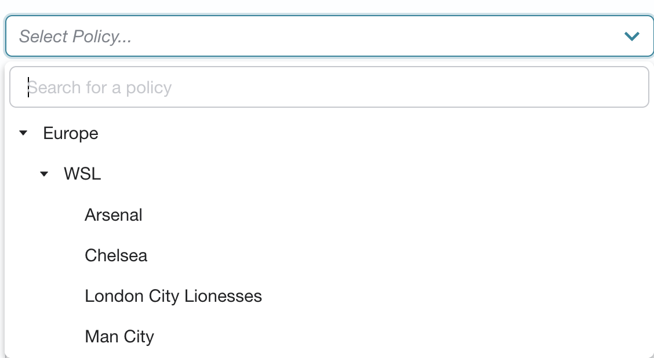Toggle the Europe tree node triangle
The image size is (654, 358).
23,133
